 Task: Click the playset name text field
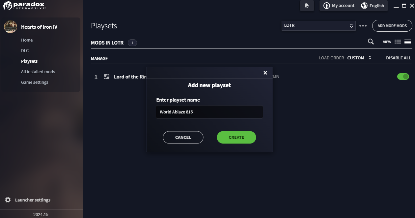(209, 112)
